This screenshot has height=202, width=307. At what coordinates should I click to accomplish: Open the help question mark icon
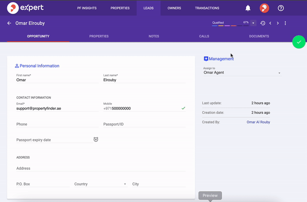coord(281,8)
